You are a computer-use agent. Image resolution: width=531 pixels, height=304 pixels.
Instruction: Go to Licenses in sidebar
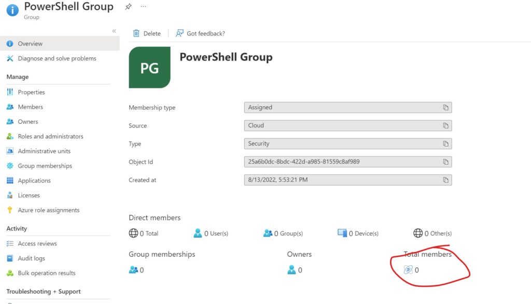(29, 195)
